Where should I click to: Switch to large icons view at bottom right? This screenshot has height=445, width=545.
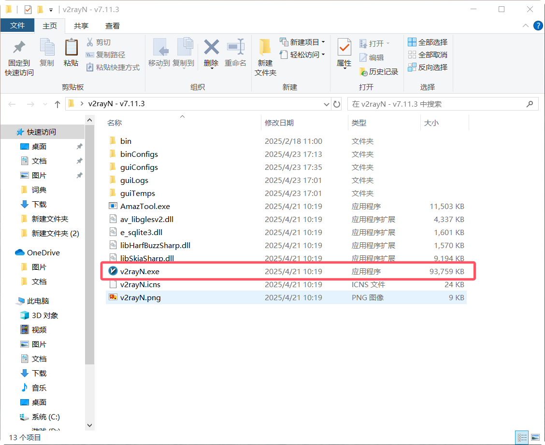(535, 436)
